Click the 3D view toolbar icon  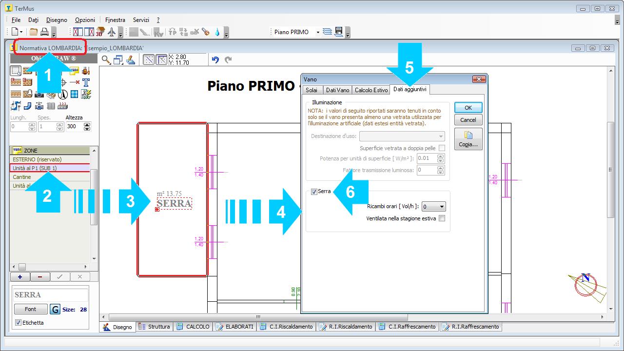pos(100,32)
